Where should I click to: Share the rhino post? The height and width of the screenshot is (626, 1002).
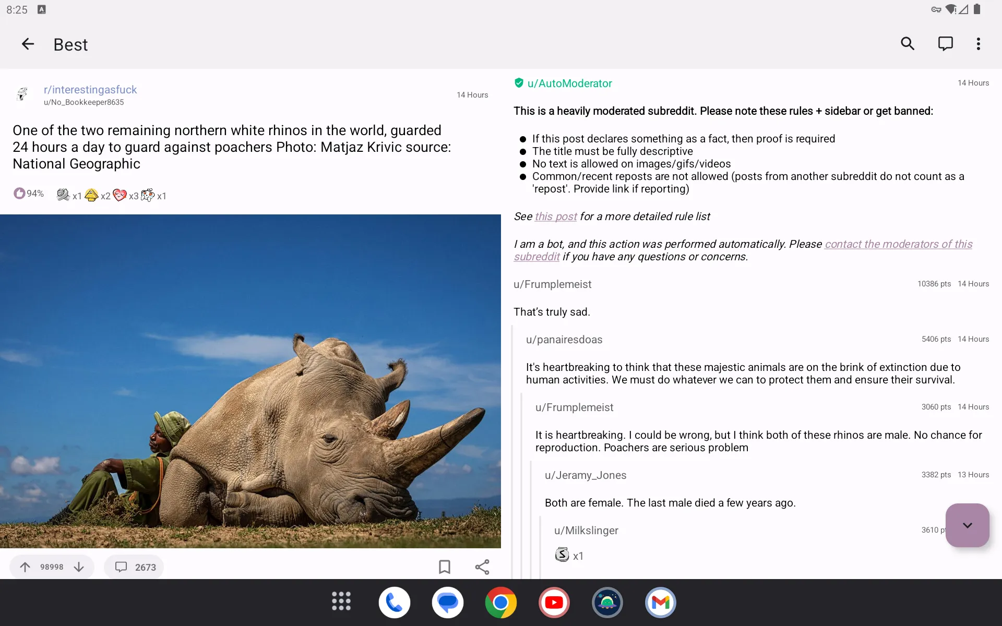click(482, 567)
